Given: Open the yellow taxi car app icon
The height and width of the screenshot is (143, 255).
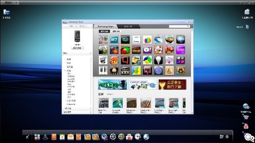Looking at the screenshot, I should pos(136,60).
